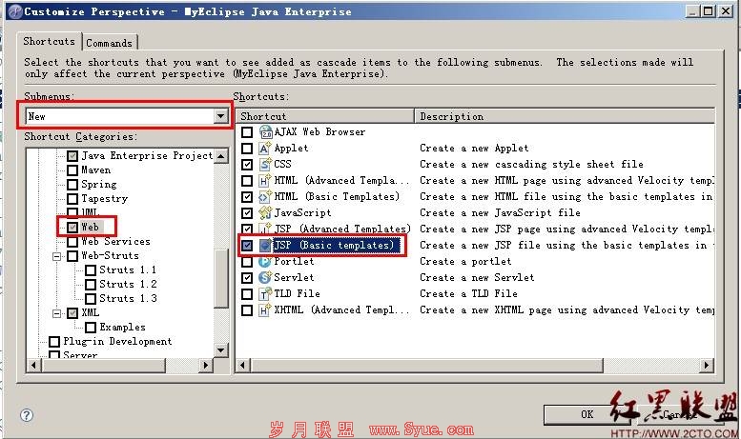Click the Applet shortcut icon
Viewport: 741px width, 439px height.
click(265, 149)
